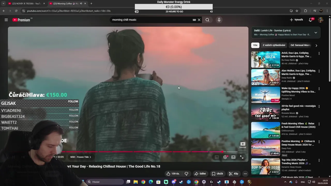Select Od: Sensual Musiq chip

[300, 45]
